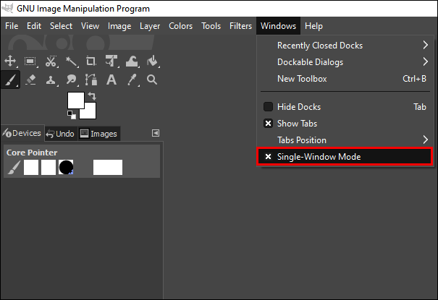438x300 pixels.
Task: Select the Scissors Select tool
Action: click(x=51, y=61)
